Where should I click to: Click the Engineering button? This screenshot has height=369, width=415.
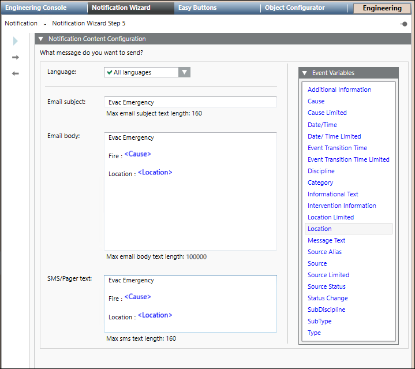(x=382, y=8)
